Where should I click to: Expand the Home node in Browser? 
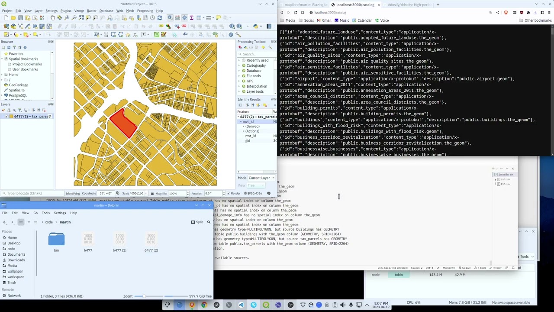point(2,75)
